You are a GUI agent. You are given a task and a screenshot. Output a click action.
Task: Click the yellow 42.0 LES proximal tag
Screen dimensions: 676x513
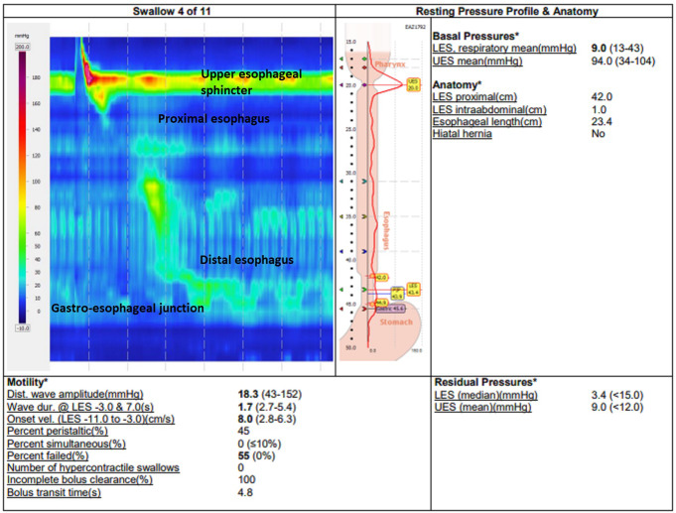coord(381,277)
